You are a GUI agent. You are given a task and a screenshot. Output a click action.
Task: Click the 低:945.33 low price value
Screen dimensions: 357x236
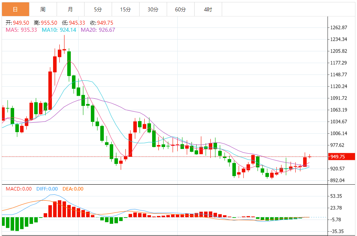73,23
